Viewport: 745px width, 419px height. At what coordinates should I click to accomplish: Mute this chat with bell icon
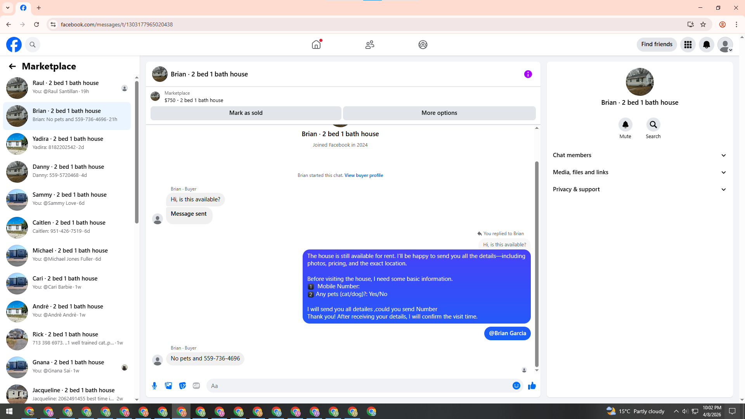[x=625, y=125]
